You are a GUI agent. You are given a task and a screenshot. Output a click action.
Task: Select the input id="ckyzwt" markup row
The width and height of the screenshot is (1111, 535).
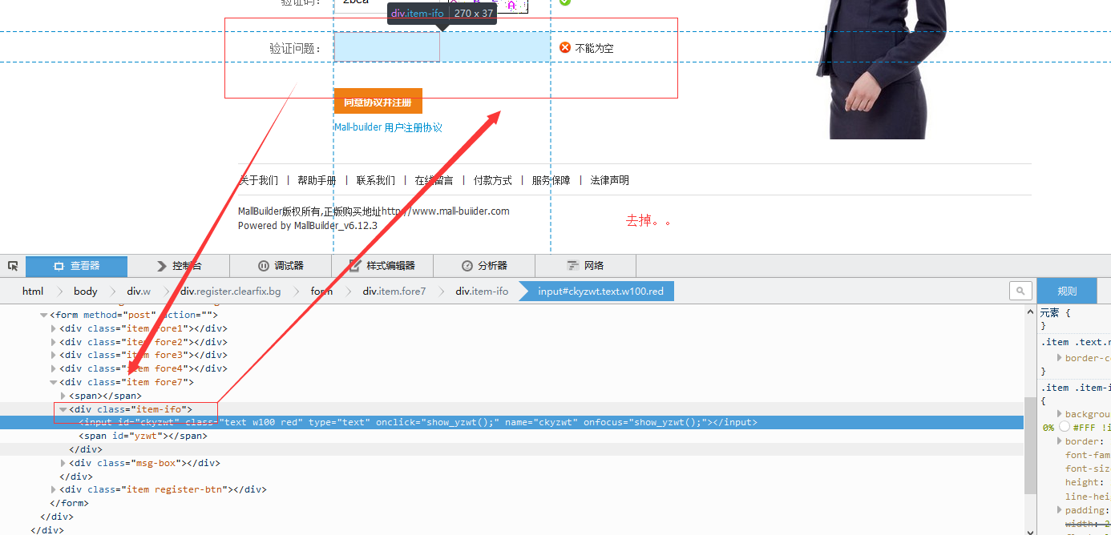point(511,422)
